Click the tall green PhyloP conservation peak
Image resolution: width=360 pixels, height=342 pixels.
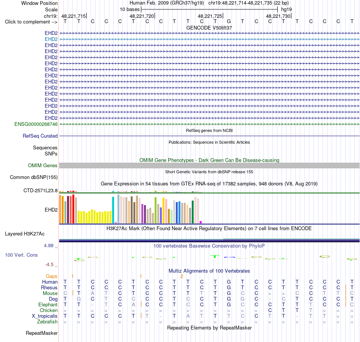(x=214, y=256)
